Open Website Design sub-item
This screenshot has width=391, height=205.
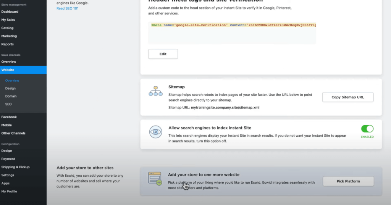[x=10, y=88]
